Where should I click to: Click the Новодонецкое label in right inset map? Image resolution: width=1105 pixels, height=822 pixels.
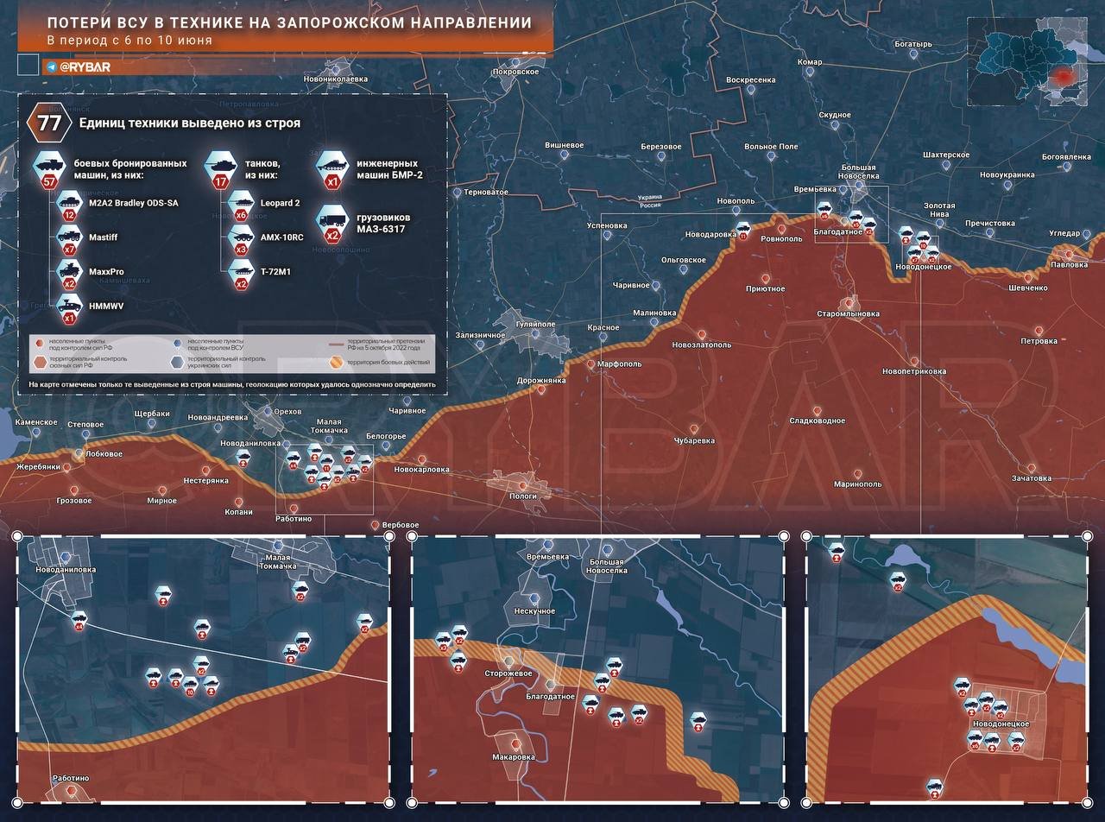[x=1000, y=724]
